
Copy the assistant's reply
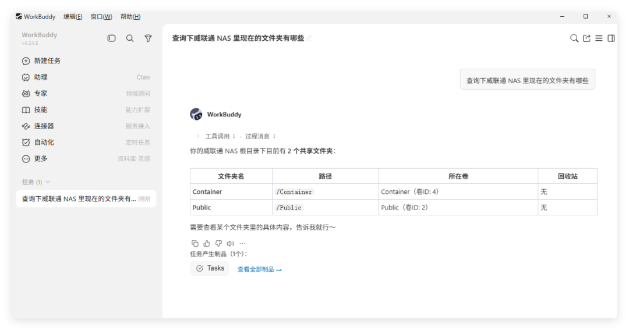tap(195, 243)
